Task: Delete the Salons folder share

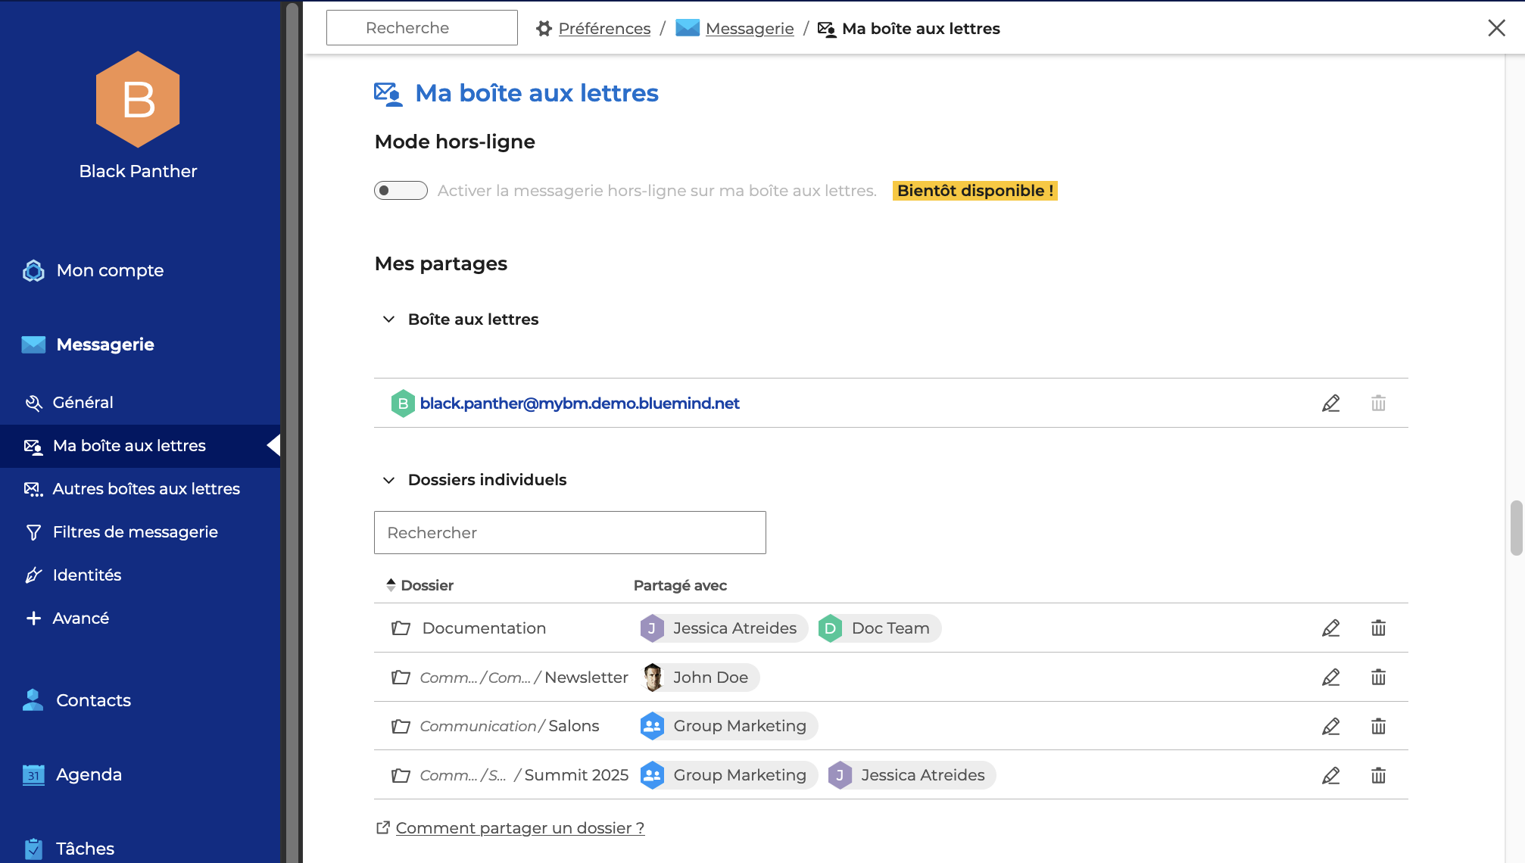Action: (x=1378, y=727)
